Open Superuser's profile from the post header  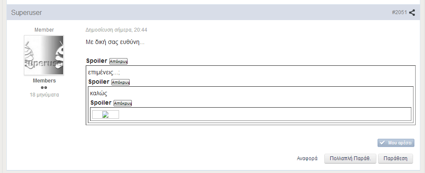pyautogui.click(x=26, y=12)
